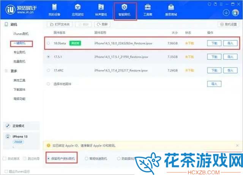This screenshot has height=175, width=243.
Task: Click iPhone14,5_17.5.1_21F90_Restore.ipsw file name
Action: [x=121, y=57]
